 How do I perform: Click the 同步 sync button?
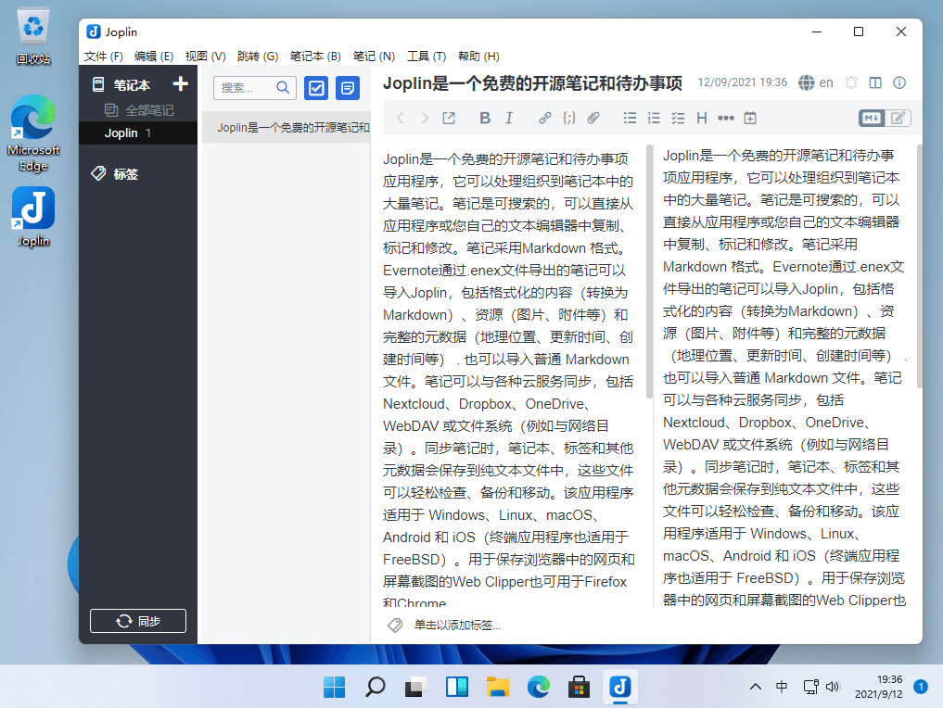coord(138,621)
